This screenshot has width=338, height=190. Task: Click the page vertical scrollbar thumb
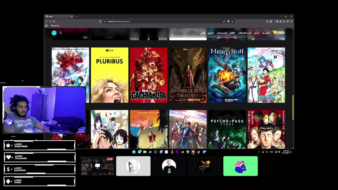click(x=293, y=108)
